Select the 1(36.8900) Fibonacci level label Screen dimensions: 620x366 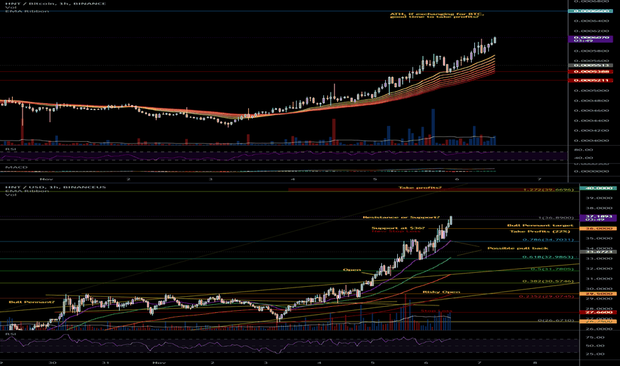[555, 218]
